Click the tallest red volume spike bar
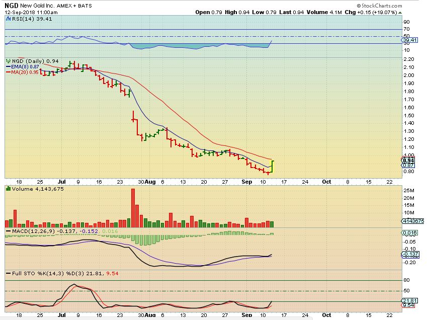Screen dimensions: 432x320 pos(133,208)
